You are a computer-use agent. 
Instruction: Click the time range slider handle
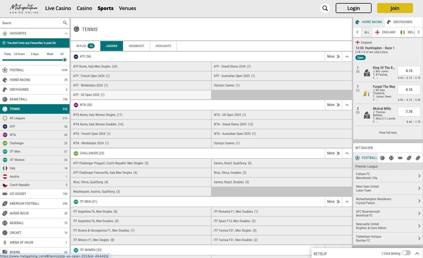[65, 60]
